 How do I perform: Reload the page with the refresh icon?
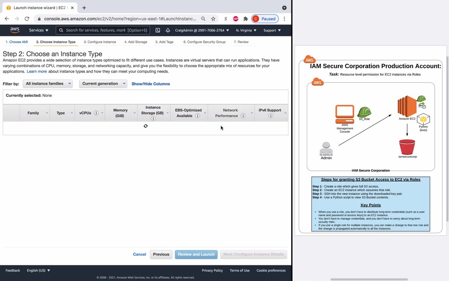point(27,19)
